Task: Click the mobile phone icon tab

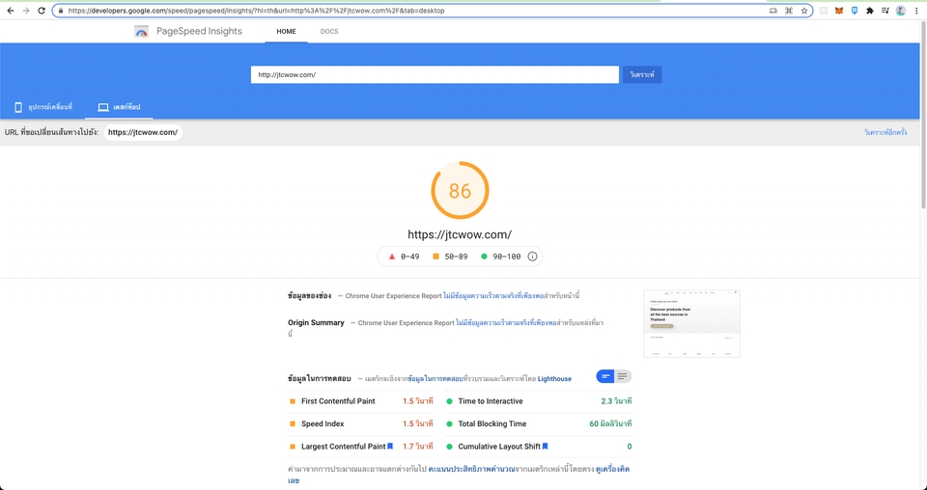Action: [18, 107]
